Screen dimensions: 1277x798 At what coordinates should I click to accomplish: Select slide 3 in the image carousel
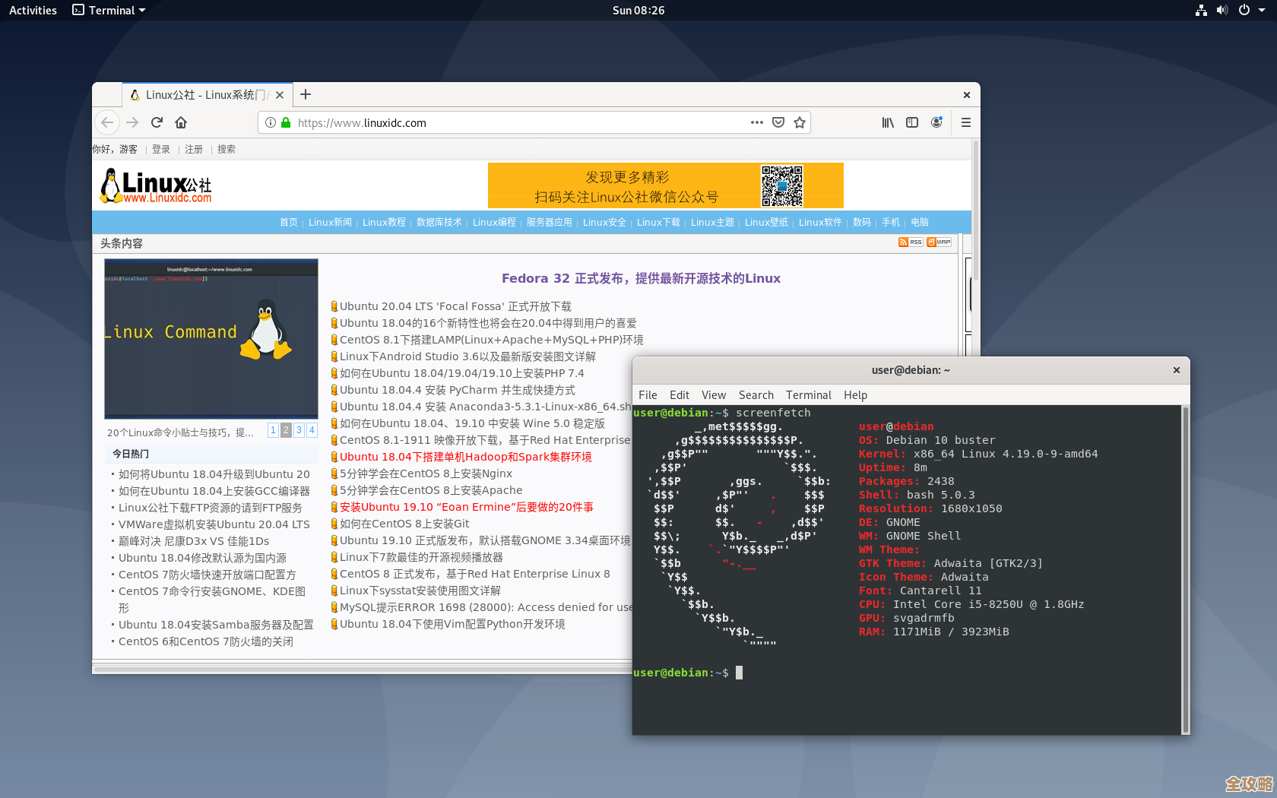point(299,430)
